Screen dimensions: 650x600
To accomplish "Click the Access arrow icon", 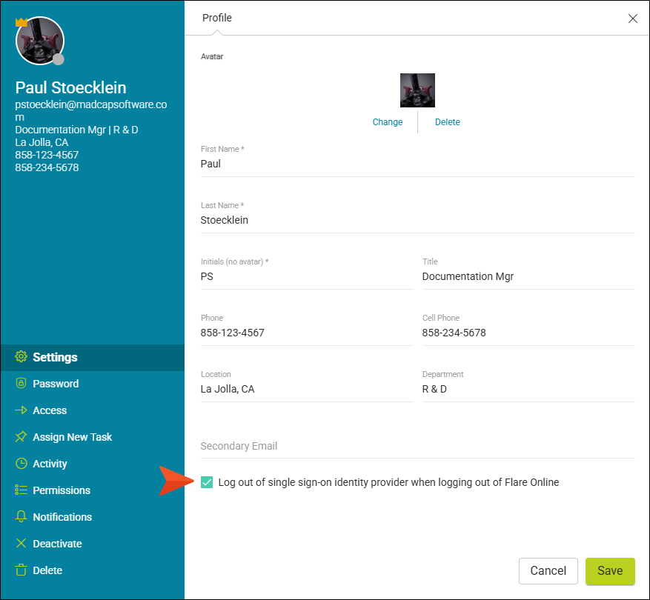I will 21,410.
